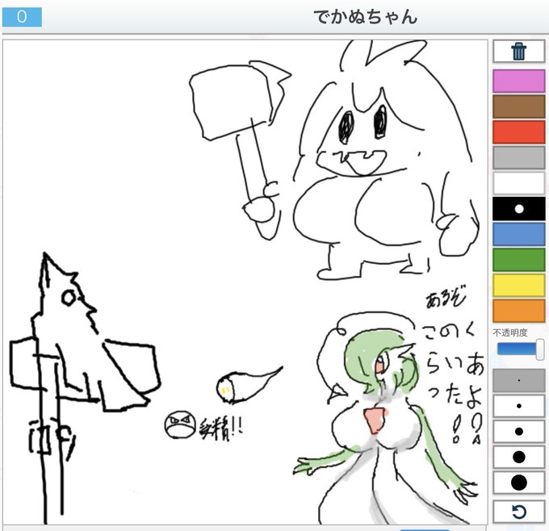Select the black color swatch
The height and width of the screenshot is (531, 549).
click(518, 209)
